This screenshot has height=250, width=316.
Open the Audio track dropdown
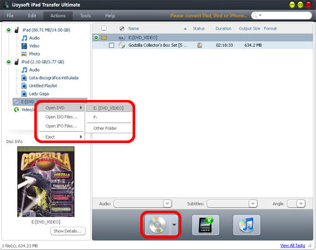(168, 204)
